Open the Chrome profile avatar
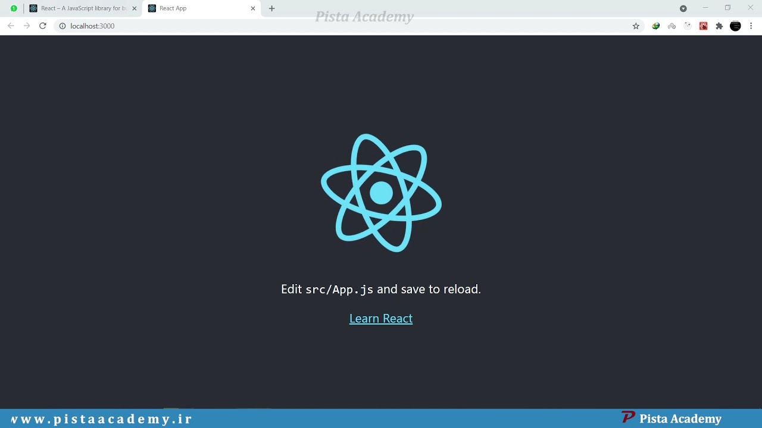 (x=735, y=26)
